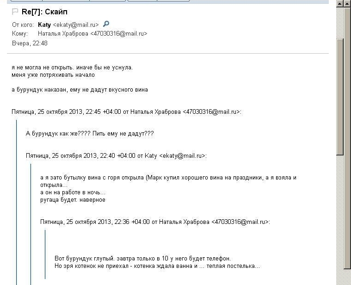Click the outer scrollbar's up arrow
The image size is (351, 285).
(348, 3)
